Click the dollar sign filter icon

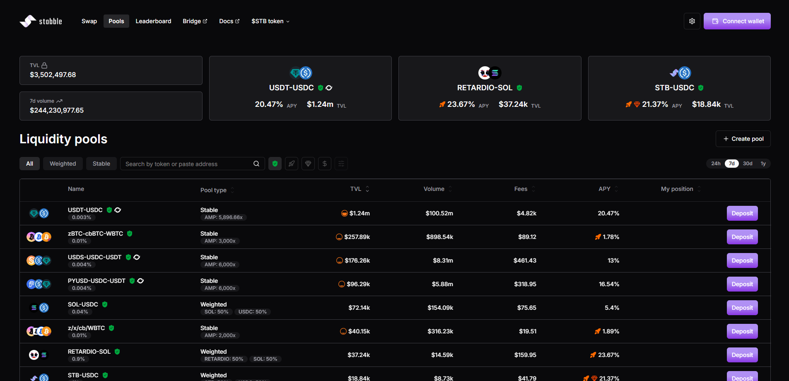325,164
